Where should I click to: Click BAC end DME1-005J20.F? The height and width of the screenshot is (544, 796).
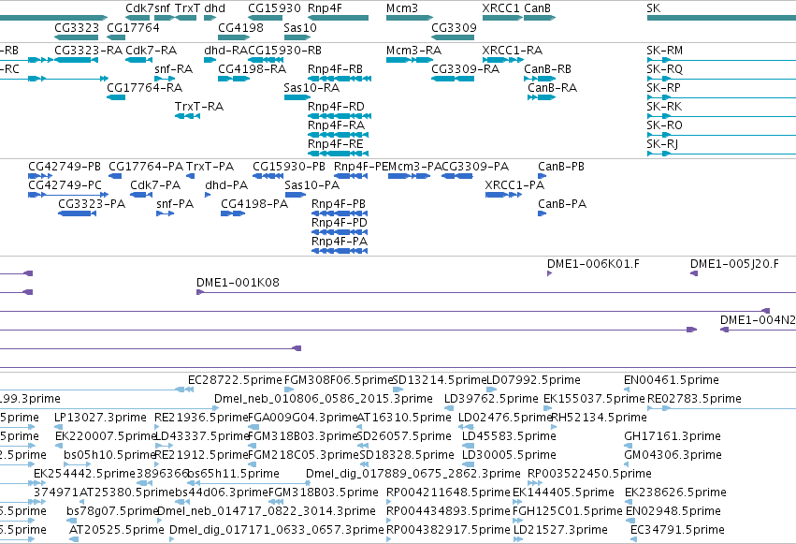click(734, 264)
